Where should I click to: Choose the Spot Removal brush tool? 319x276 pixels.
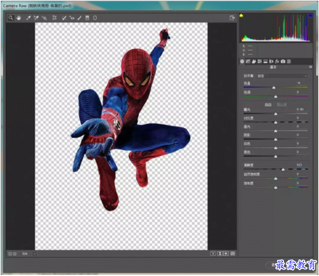tap(64, 18)
